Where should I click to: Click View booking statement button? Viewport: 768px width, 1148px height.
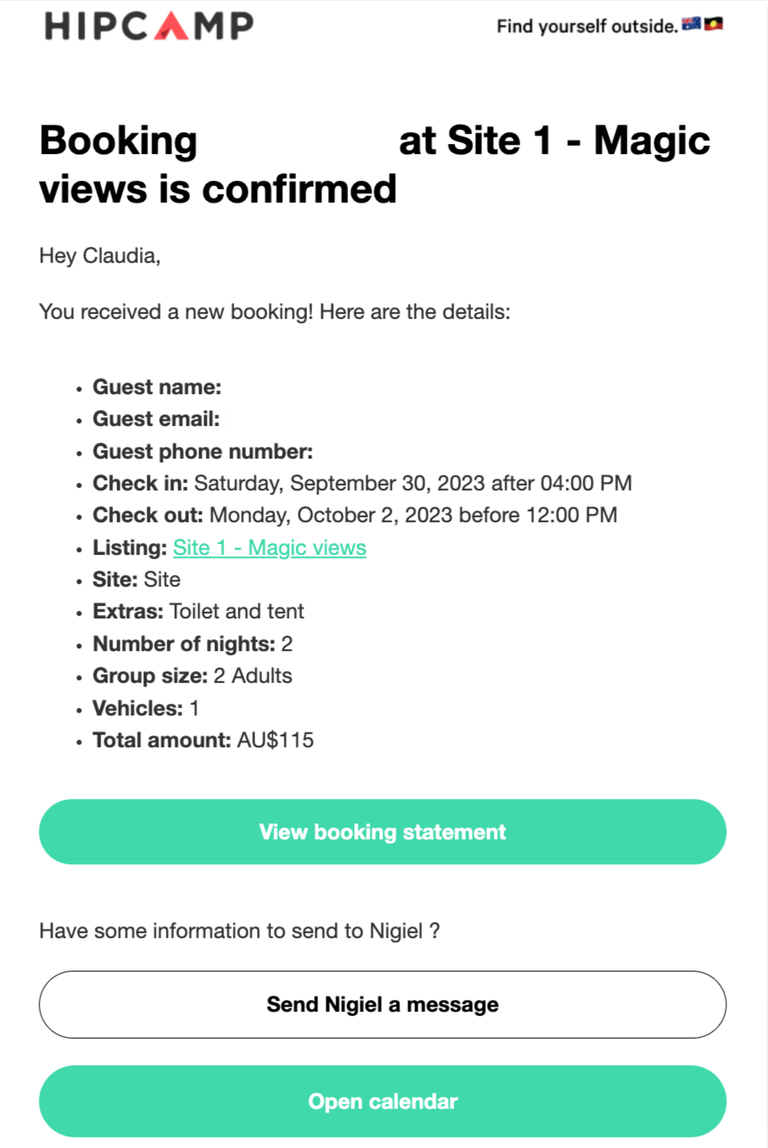point(382,832)
